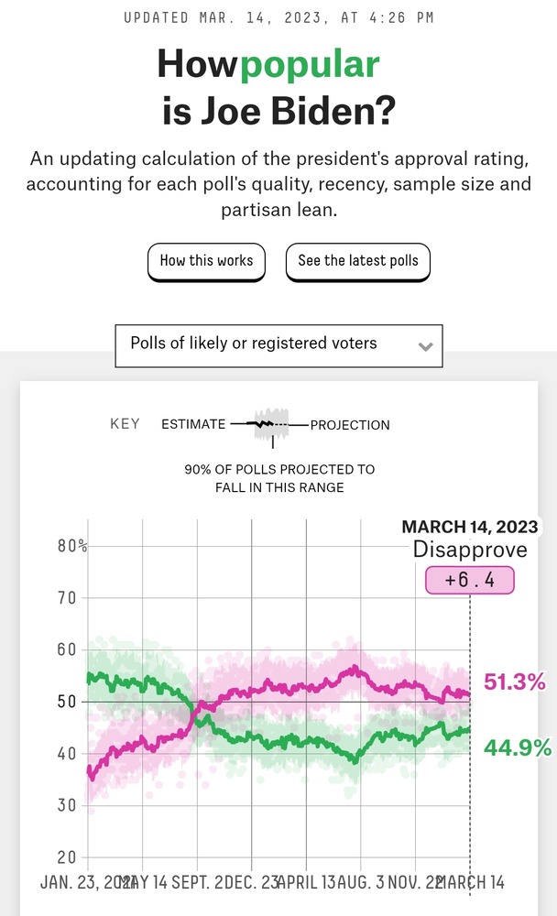
Task: Click the PROJECTION key label
Action: [x=350, y=425]
